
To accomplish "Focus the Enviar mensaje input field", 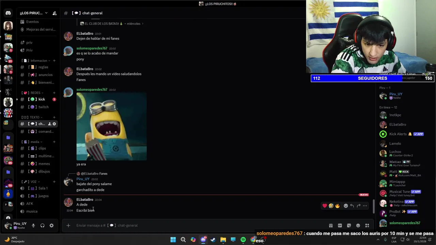I will pos(200,225).
